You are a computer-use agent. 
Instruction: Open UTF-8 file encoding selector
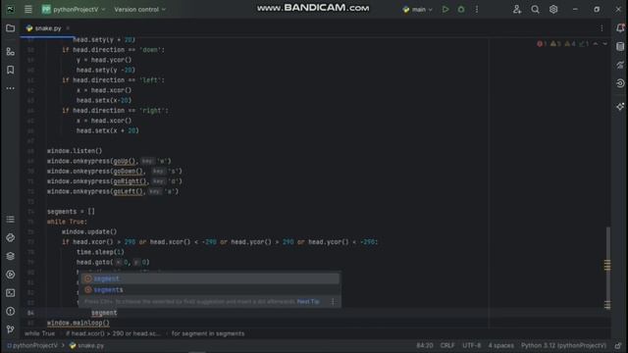pos(471,345)
